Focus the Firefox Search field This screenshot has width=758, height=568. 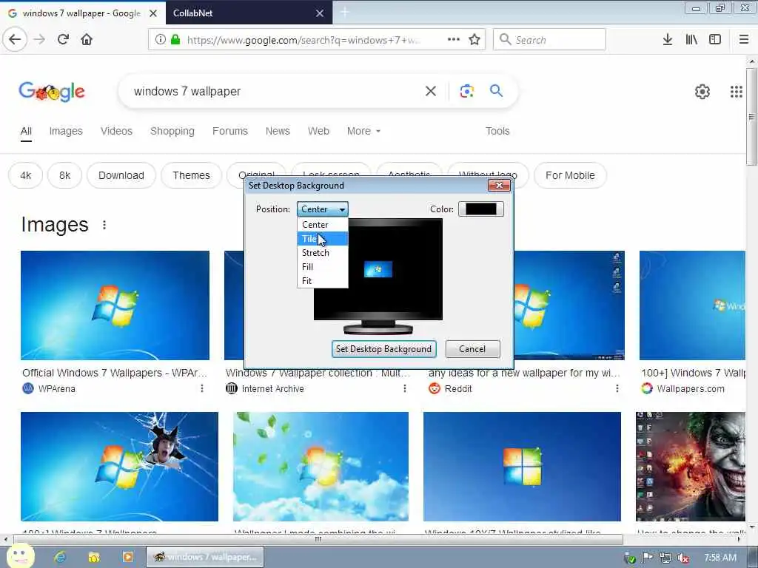549,40
